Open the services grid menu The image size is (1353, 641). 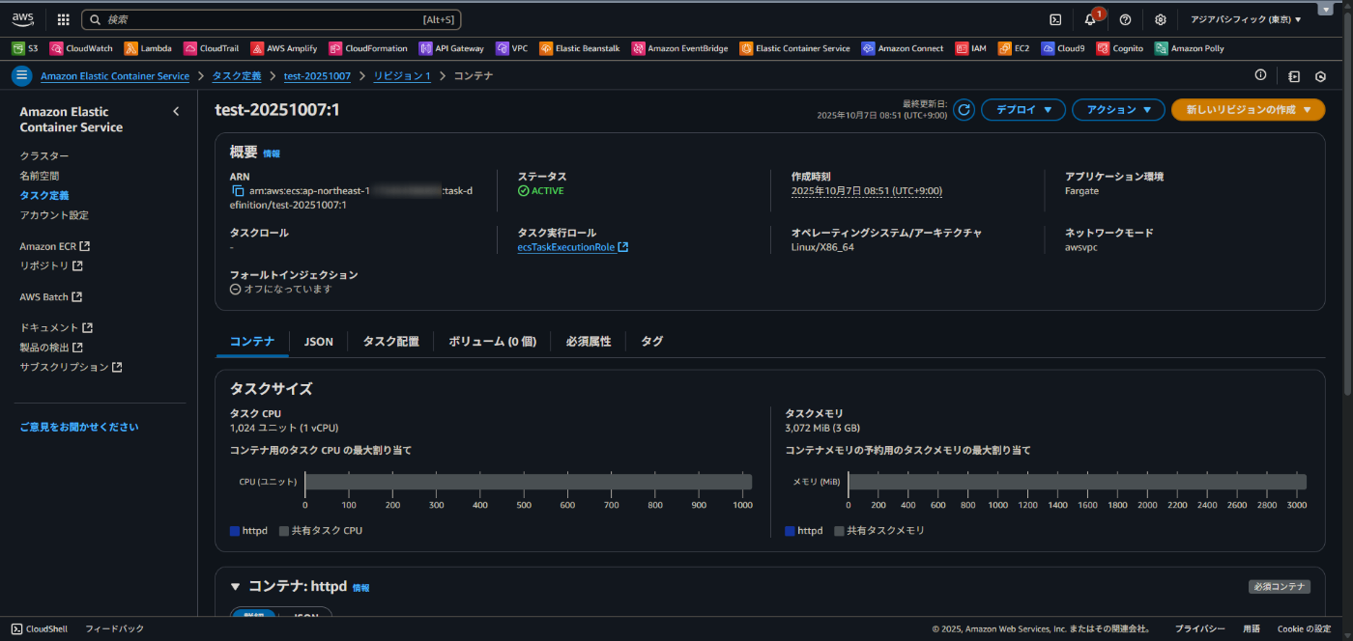pyautogui.click(x=63, y=19)
